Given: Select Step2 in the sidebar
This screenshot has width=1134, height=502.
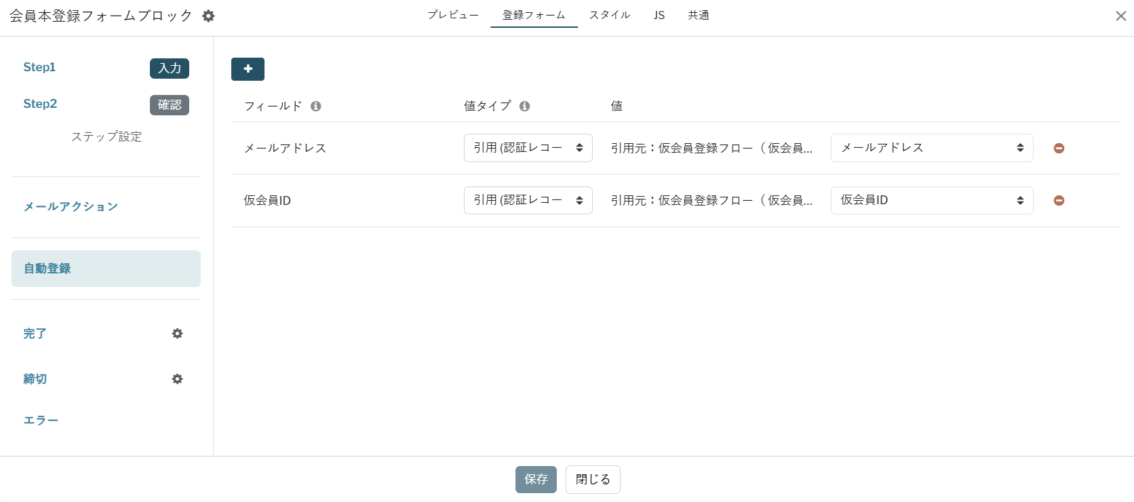Looking at the screenshot, I should (40, 104).
